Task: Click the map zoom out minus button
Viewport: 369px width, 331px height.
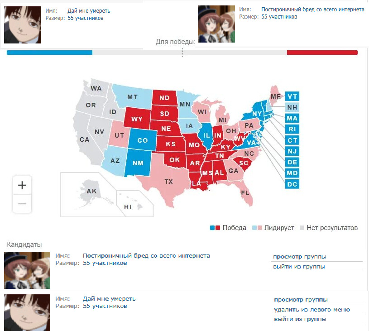Action: pos(22,204)
